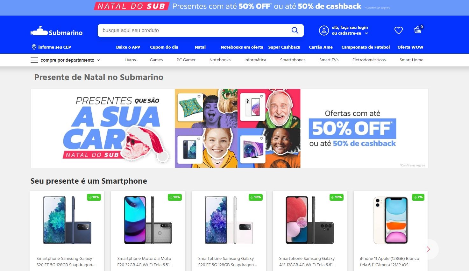Viewport: 469px width, 271px height.
Task: Click the 10% discount badge on Motorola Moto E20
Action: (175, 197)
